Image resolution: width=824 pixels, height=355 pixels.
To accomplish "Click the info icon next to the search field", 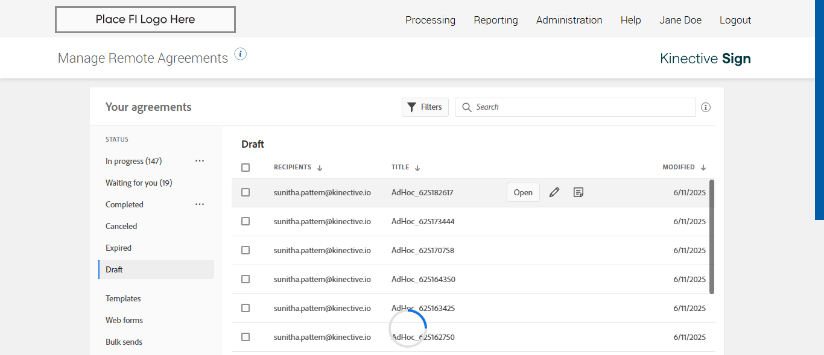I will click(x=706, y=107).
